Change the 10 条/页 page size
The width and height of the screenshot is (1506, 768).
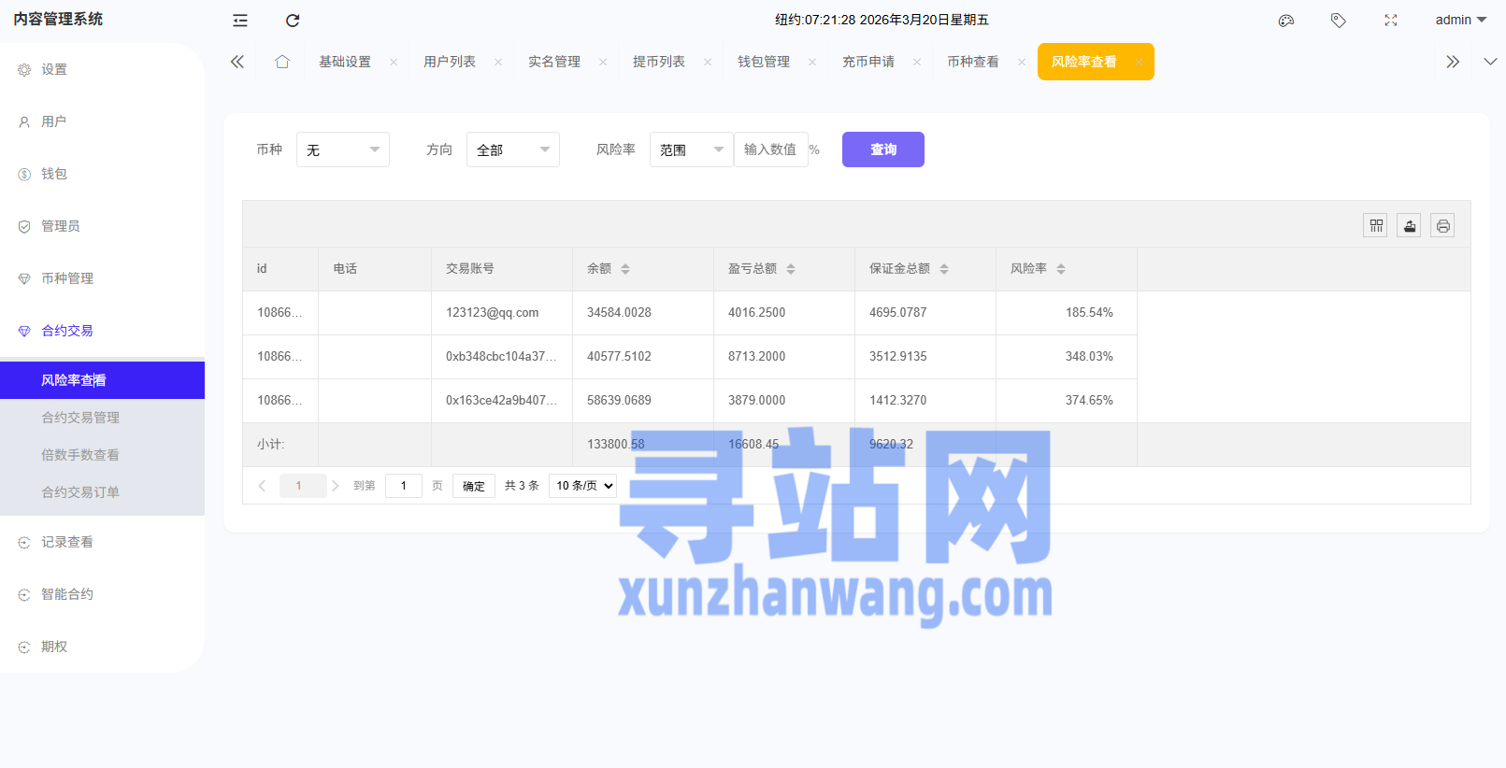(x=582, y=486)
